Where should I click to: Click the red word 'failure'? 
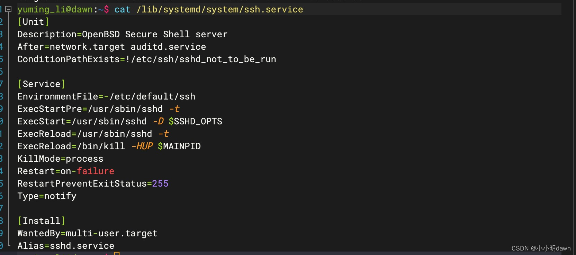click(x=96, y=171)
